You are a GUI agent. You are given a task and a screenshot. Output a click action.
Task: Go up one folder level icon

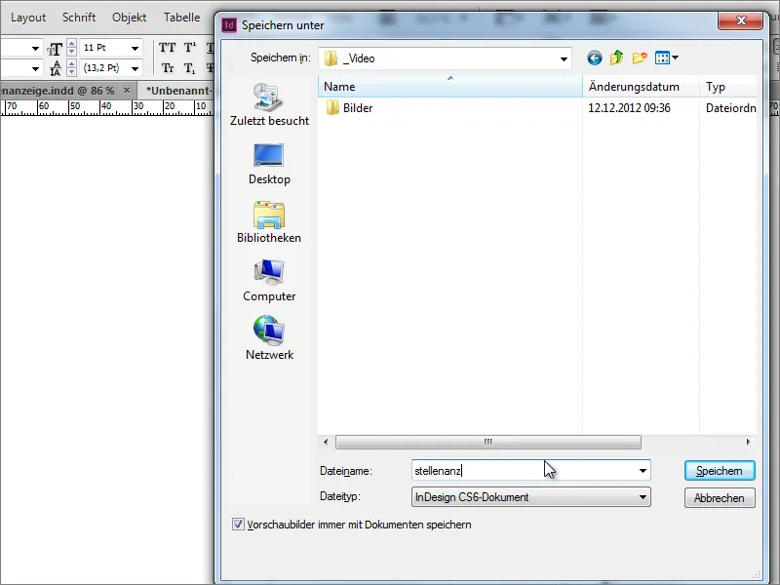pyautogui.click(x=617, y=58)
